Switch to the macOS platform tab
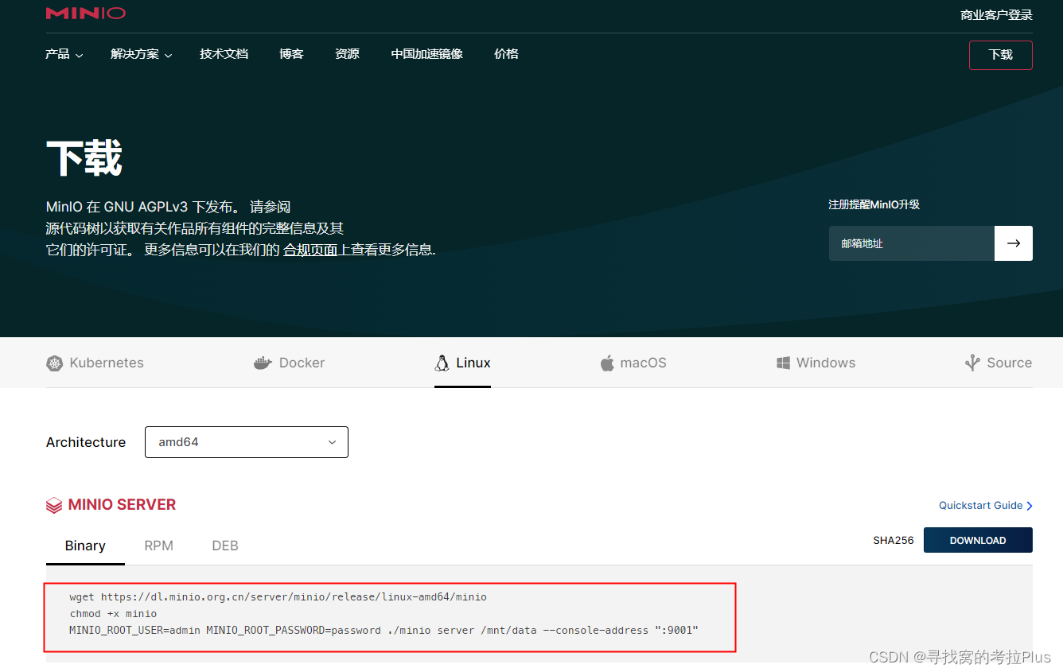 coord(633,363)
